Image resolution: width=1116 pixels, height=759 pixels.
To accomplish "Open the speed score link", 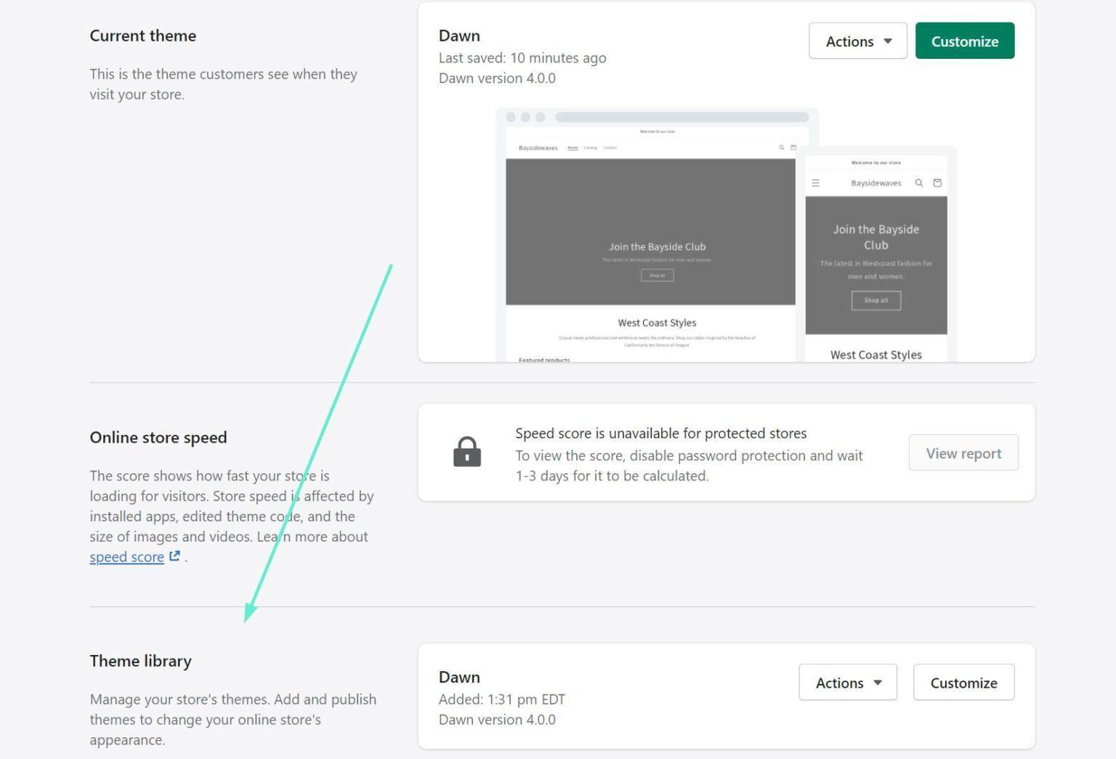I will click(x=126, y=556).
